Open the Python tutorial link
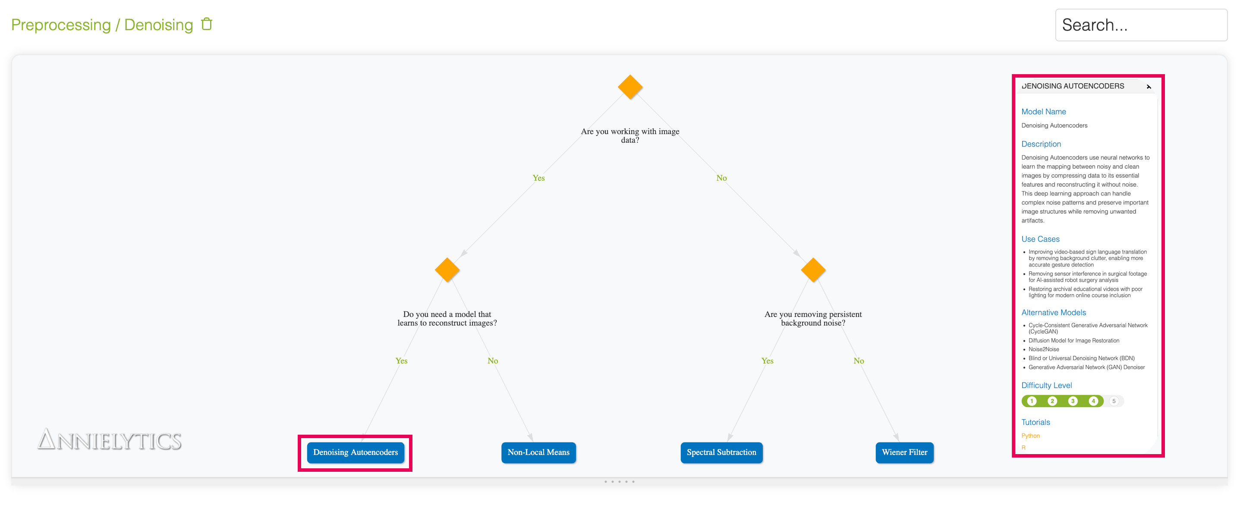1240x508 pixels. (1030, 436)
